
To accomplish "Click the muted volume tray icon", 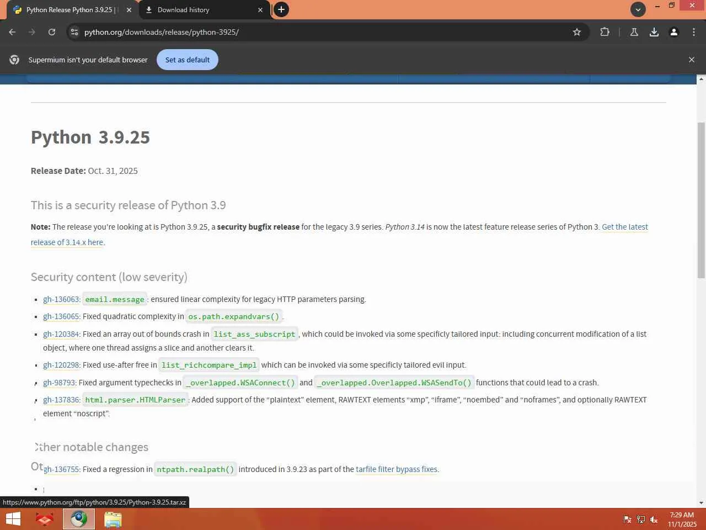I will [x=654, y=519].
